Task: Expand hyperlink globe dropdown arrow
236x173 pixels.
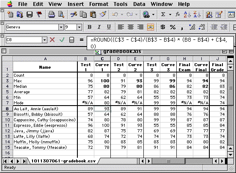Action: (x=154, y=15)
